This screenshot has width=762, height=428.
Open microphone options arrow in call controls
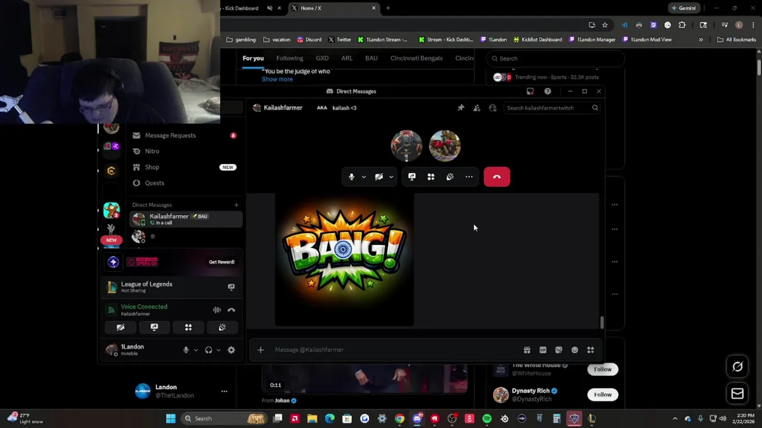(364, 177)
